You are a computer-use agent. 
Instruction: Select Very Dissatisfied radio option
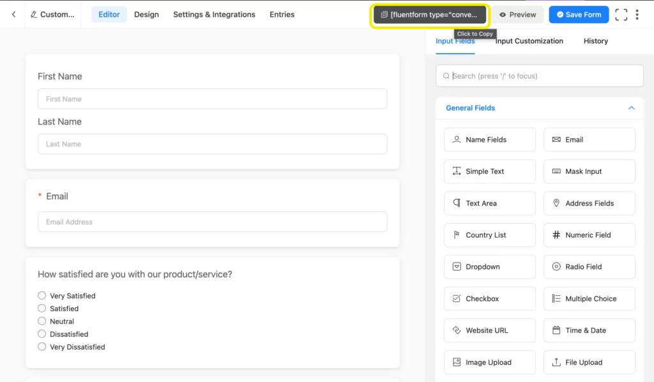(x=42, y=347)
